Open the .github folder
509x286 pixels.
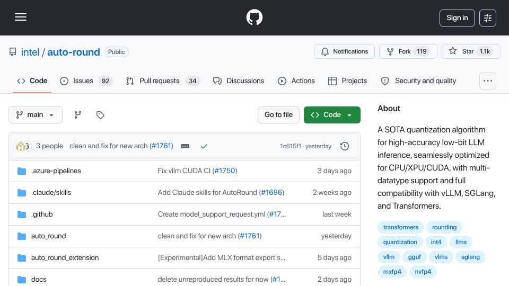coord(42,215)
